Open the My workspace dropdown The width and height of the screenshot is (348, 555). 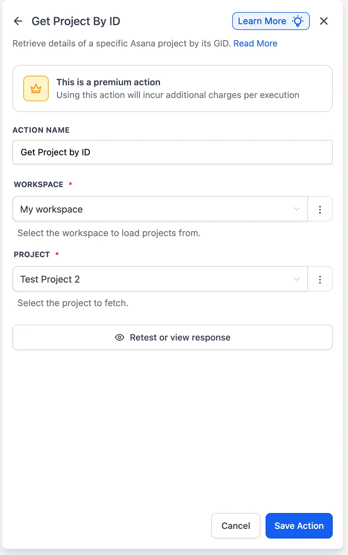click(160, 209)
